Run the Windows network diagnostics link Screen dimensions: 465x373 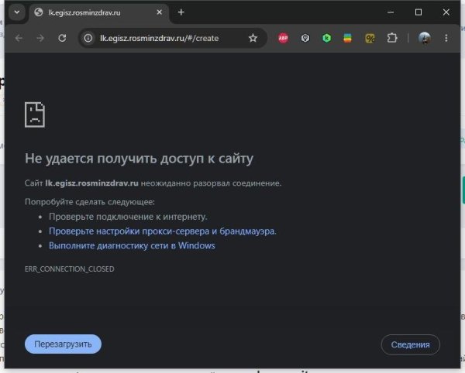(132, 246)
